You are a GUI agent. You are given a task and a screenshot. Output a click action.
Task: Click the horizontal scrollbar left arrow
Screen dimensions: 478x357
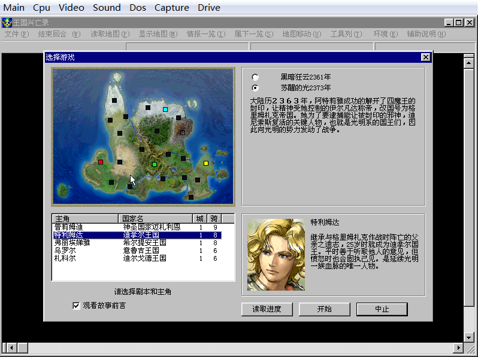pos(11,347)
